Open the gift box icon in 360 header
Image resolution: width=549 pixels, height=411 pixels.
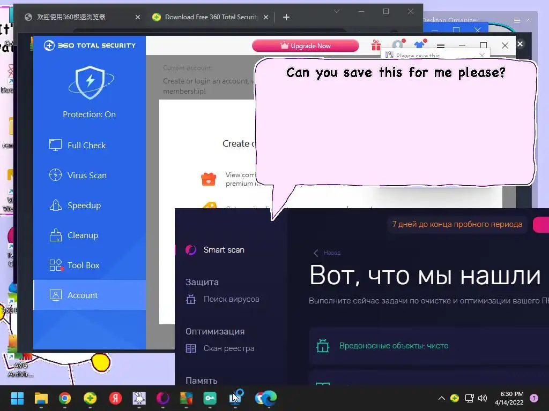[x=376, y=45]
